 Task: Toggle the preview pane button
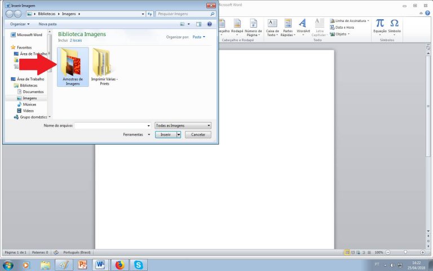tap(198, 24)
